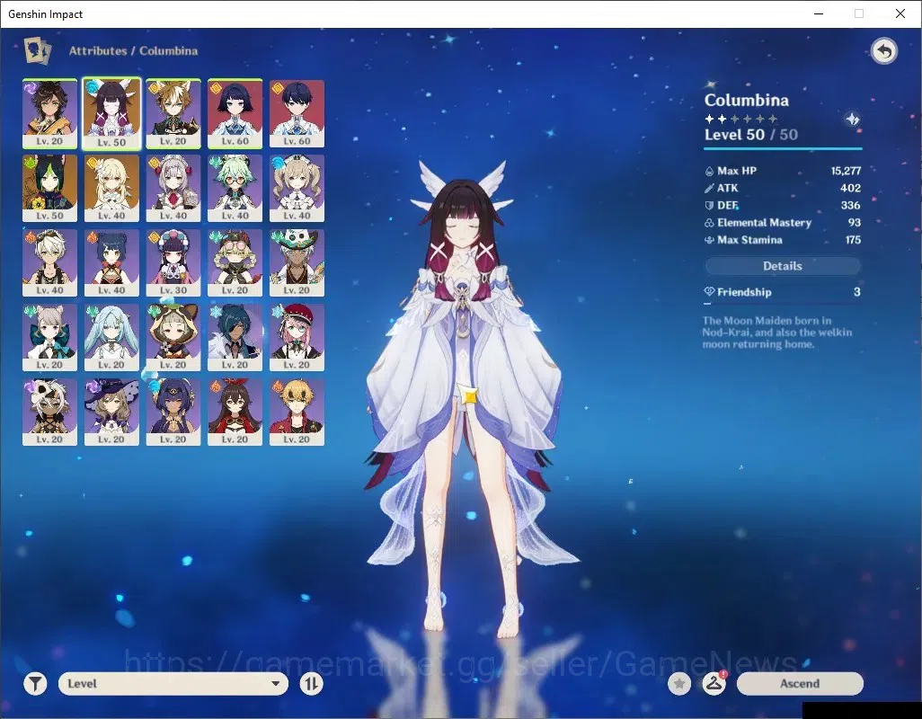
Task: Click the Friendship level row
Action: click(782, 292)
